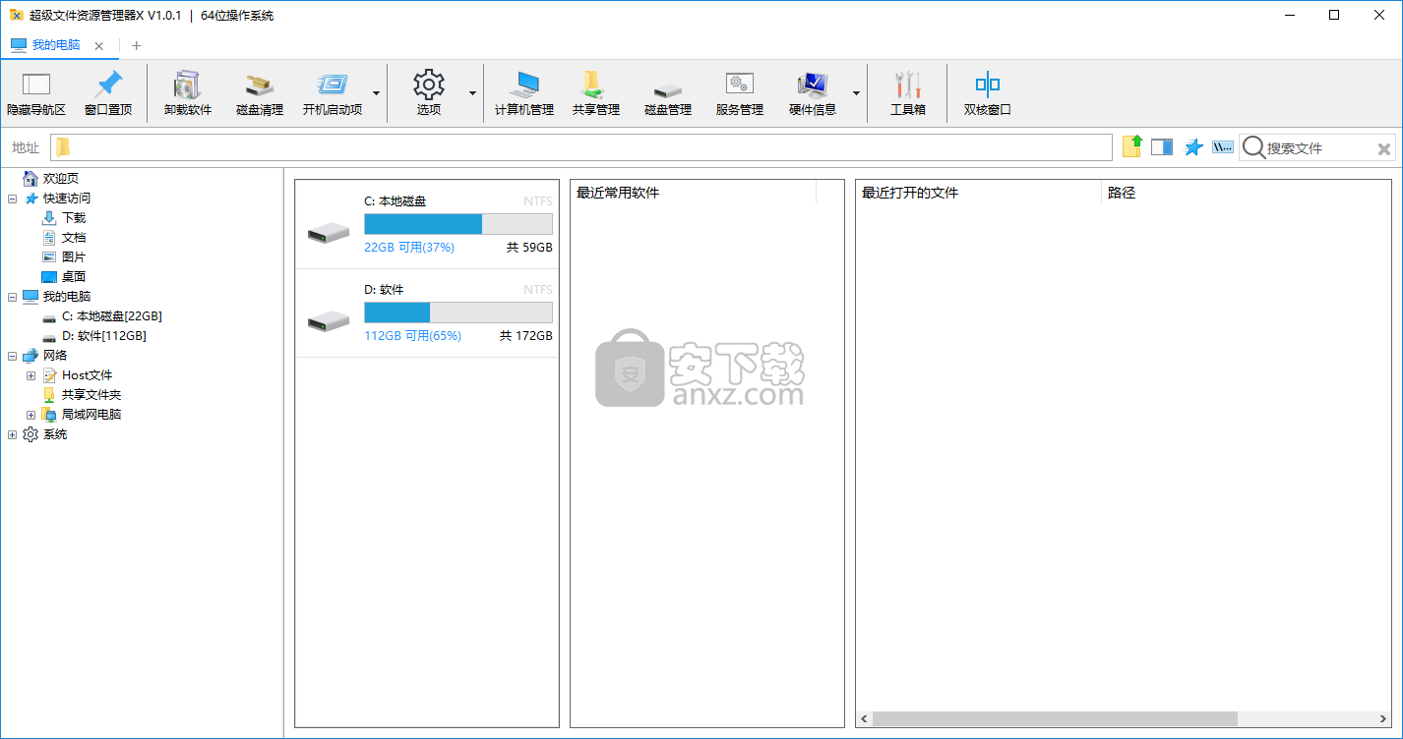Open 服务管理 services manager
The width and height of the screenshot is (1403, 739).
740,93
